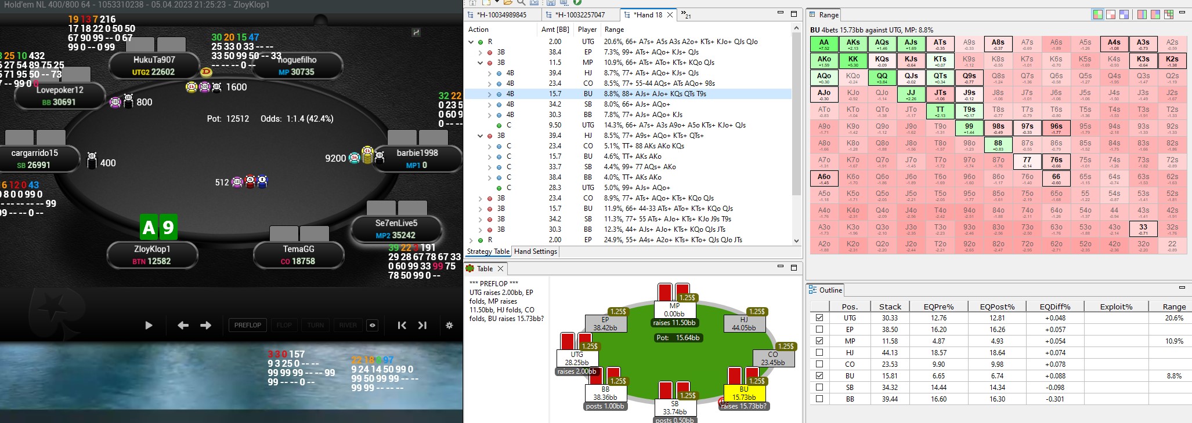Click the AA cell in range grid
1192x423 pixels.
point(824,45)
